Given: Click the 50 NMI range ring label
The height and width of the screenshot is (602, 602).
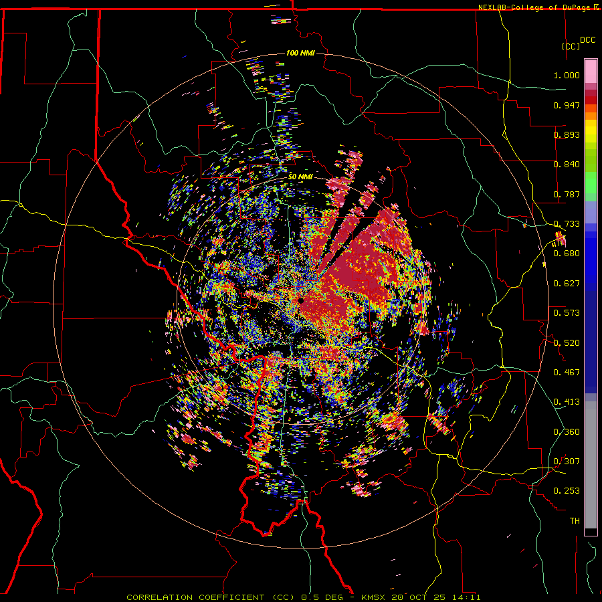Looking at the screenshot, I should tap(300, 177).
